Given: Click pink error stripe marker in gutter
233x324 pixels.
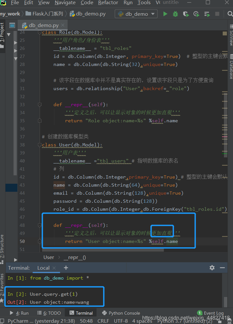Looking at the screenshot, I should pos(225,137).
